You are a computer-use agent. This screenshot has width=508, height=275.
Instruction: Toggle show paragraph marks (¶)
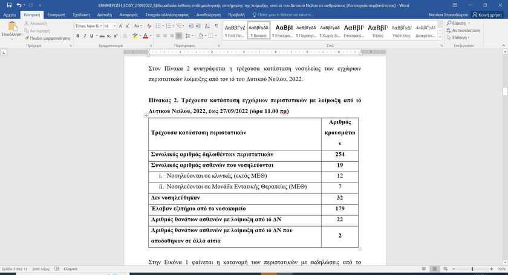[216, 26]
